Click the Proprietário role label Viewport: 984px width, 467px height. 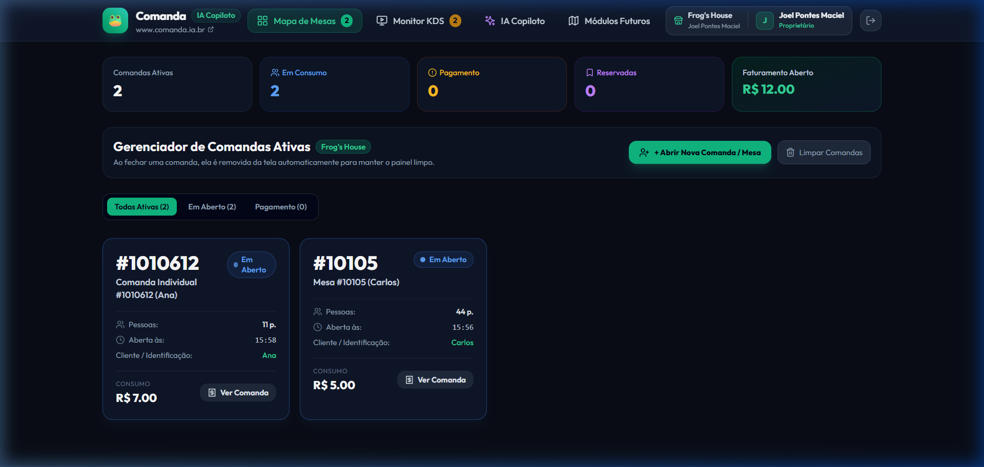pos(796,26)
